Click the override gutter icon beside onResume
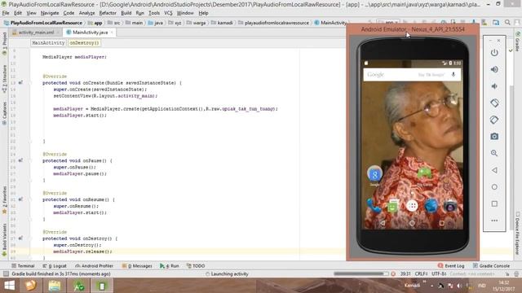Image resolution: width=522 pixels, height=293 pixels. [20, 199]
